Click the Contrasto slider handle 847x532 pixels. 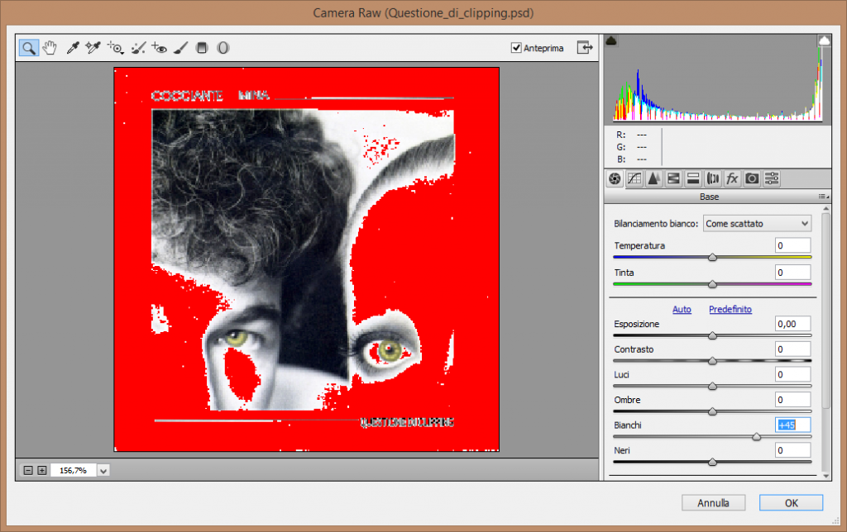712,361
